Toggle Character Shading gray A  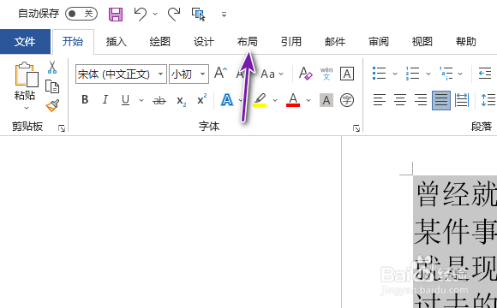point(326,101)
